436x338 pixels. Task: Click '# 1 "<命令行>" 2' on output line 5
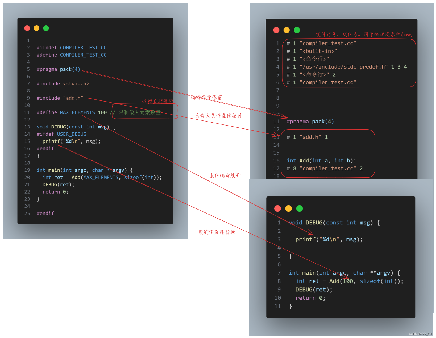pyautogui.click(x=311, y=75)
